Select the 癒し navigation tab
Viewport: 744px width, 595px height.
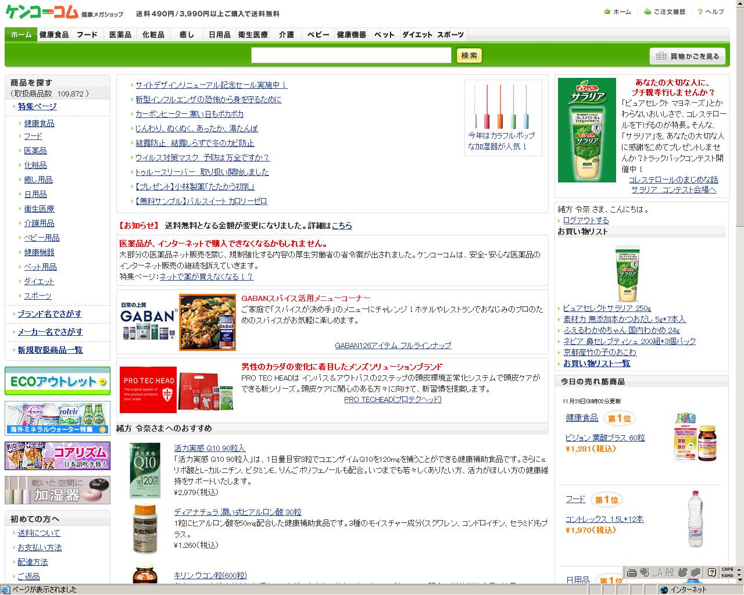point(187,35)
